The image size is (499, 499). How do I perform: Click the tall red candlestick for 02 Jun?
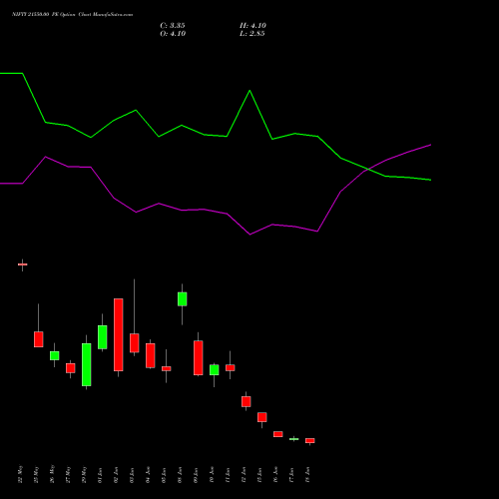(x=119, y=334)
